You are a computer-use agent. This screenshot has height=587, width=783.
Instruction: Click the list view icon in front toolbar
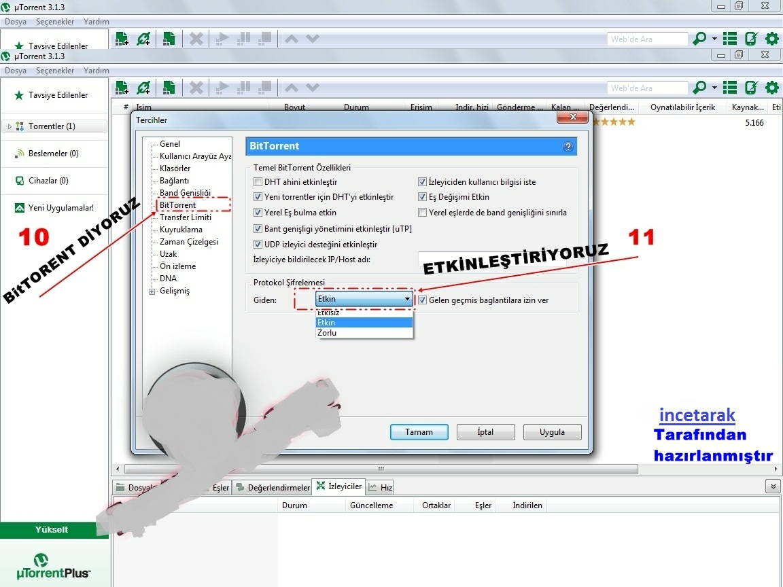[729, 88]
